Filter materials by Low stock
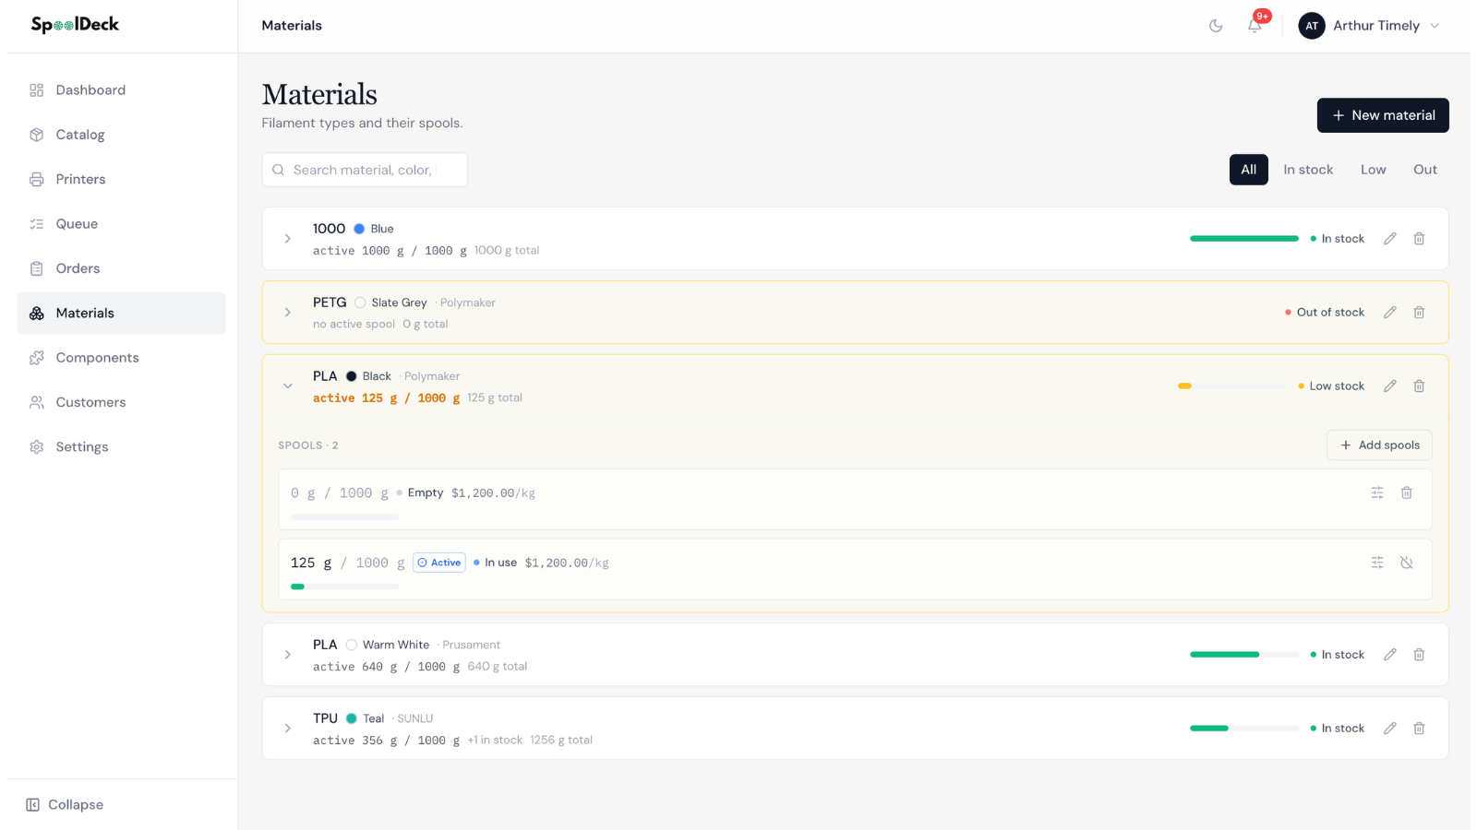This screenshot has height=830, width=1477. coord(1373,170)
